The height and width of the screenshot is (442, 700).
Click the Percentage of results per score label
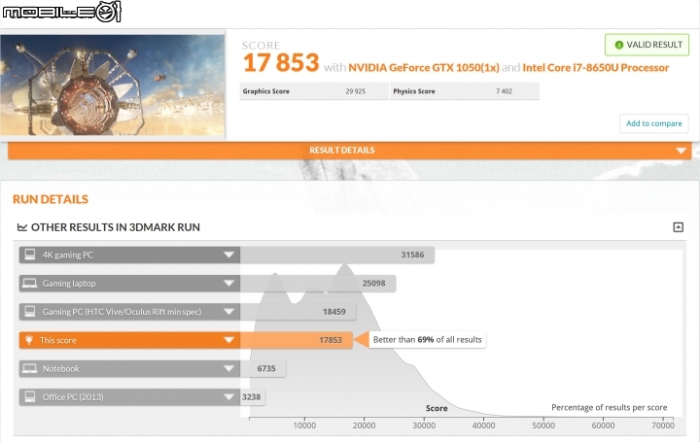pos(610,407)
